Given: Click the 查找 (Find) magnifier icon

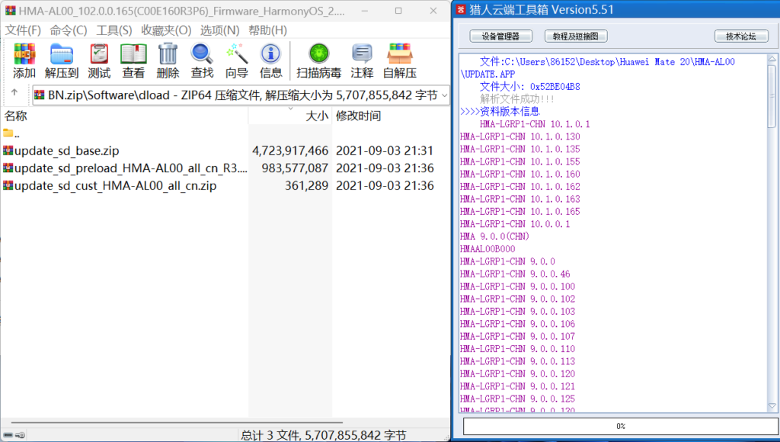Looking at the screenshot, I should [202, 54].
